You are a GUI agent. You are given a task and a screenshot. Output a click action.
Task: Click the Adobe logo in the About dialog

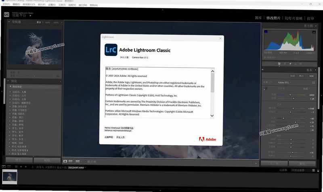208,139
